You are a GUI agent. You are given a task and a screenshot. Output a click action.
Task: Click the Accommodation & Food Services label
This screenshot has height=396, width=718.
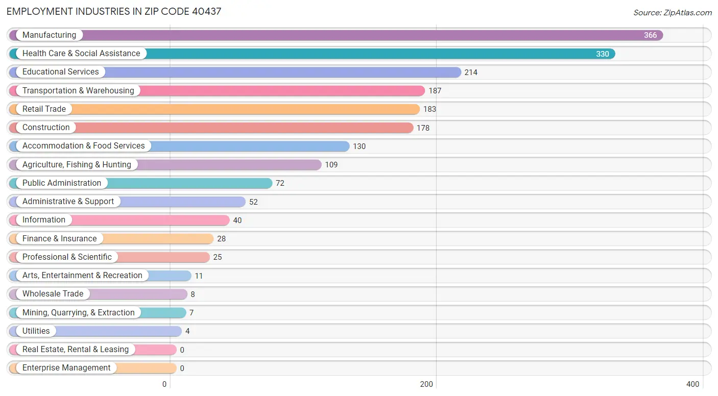[x=83, y=146]
